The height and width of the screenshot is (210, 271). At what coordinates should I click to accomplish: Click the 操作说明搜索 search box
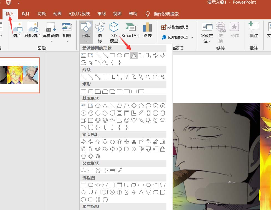pyautogui.click(x=166, y=14)
